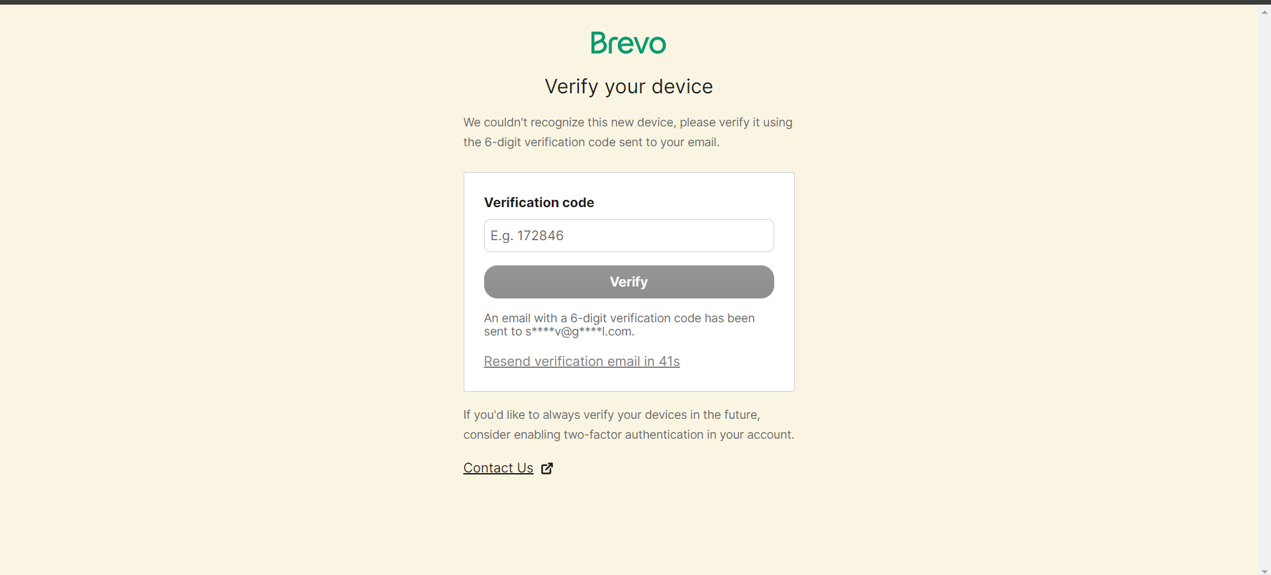Click the scrollbar down arrow
The image size is (1271, 575).
coord(1264,571)
